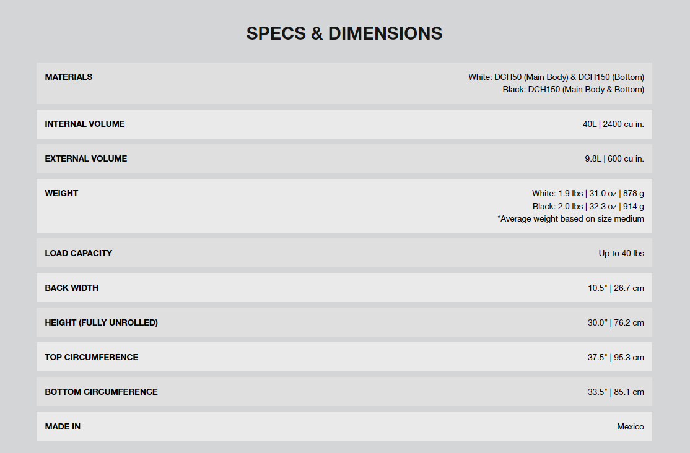The image size is (690, 453).
Task: Select the Internal Volume label
Action: [84, 124]
